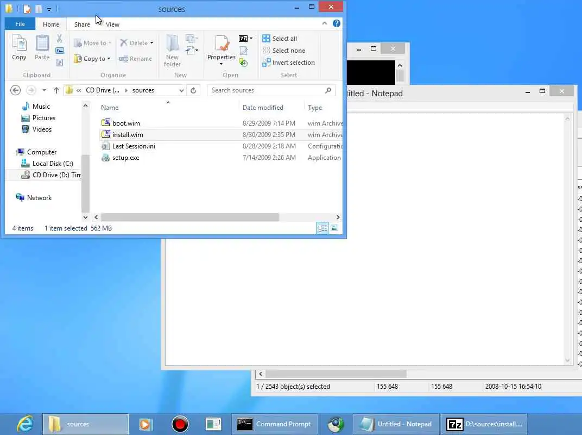Switch to 7-Zip install.wim taskbar button
This screenshot has width=582, height=435.
(484, 424)
